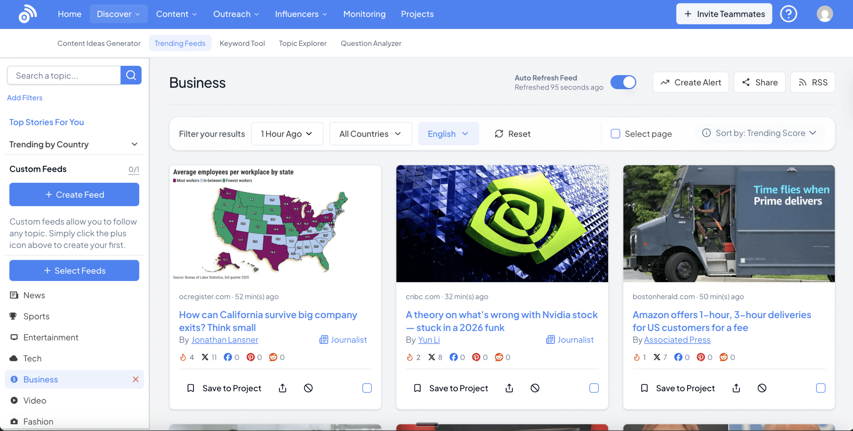Click trending flame icon on Nvidia article
853x431 pixels.
[x=410, y=357]
